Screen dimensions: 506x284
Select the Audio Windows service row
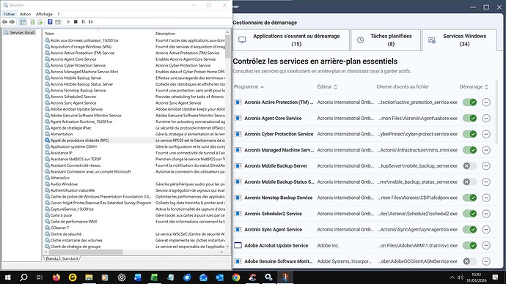pyautogui.click(x=135, y=184)
